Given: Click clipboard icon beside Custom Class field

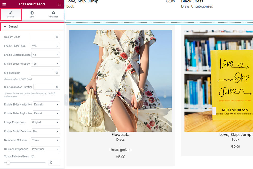Looking at the screenshot, I should click(57, 37).
